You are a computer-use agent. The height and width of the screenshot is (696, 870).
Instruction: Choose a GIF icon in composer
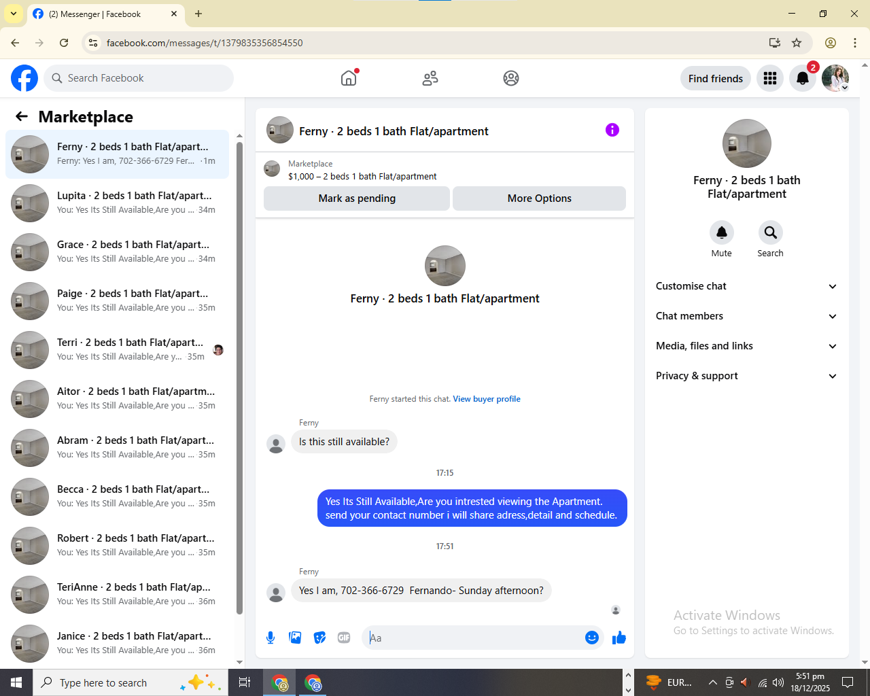(344, 638)
